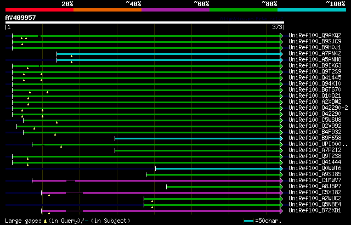Click the green ~80% legend segment

pos(244,10)
